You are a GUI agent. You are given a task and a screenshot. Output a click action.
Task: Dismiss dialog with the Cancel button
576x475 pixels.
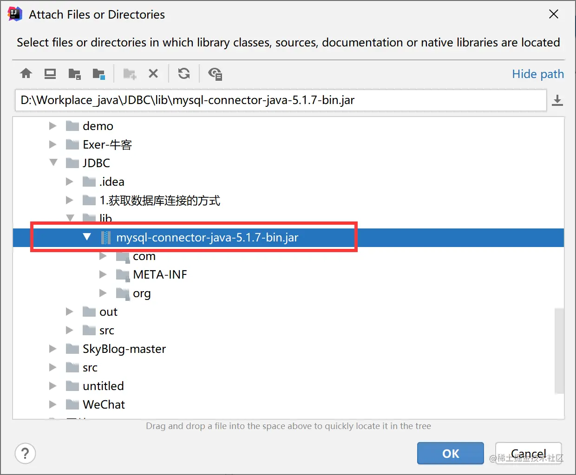(529, 453)
